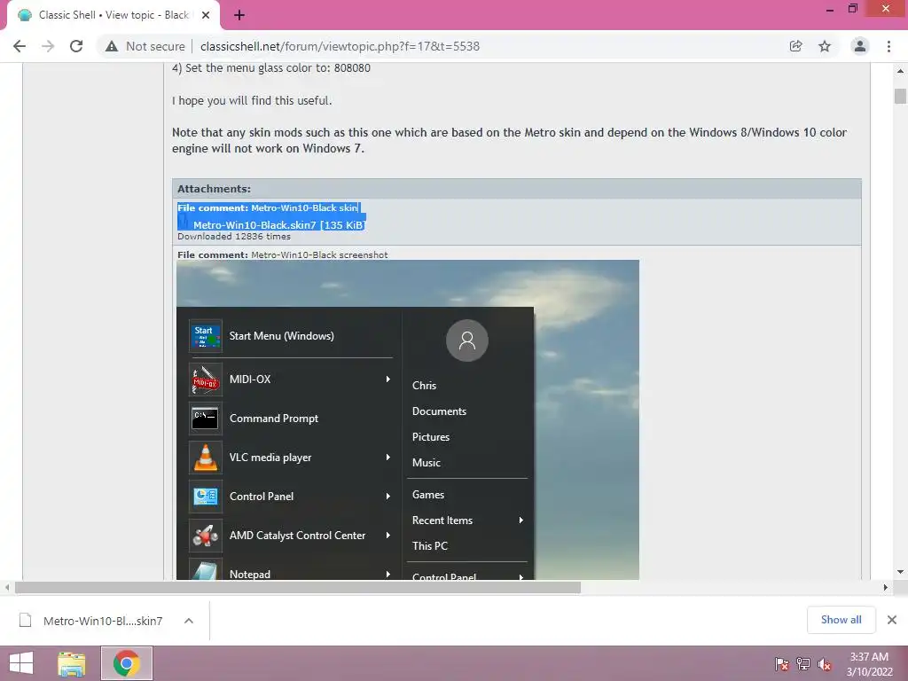Image resolution: width=908 pixels, height=681 pixels.
Task: Open the Metro-Win10-Black screenshot image
Action: (408, 419)
